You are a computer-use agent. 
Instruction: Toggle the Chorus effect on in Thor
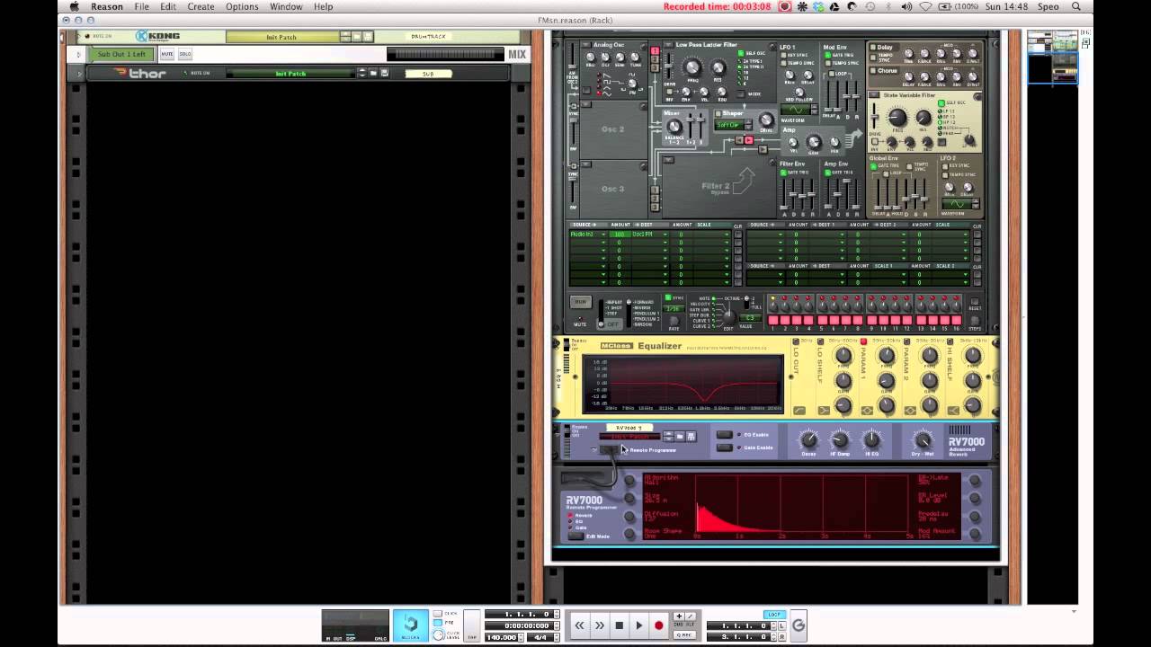coord(874,70)
